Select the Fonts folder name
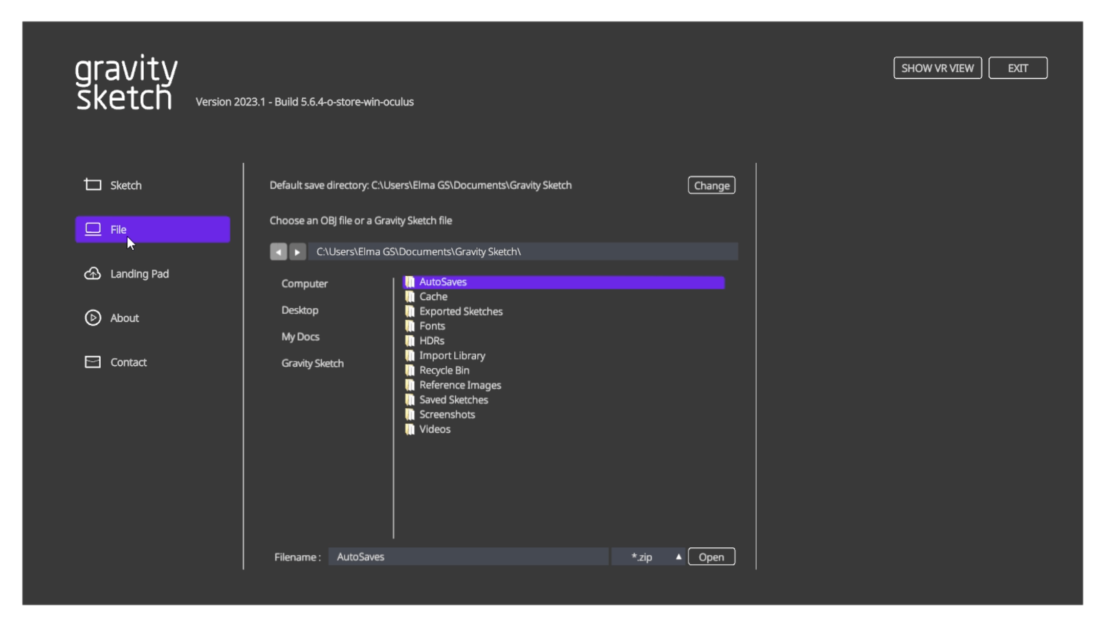This screenshot has height=622, width=1107. tap(432, 326)
